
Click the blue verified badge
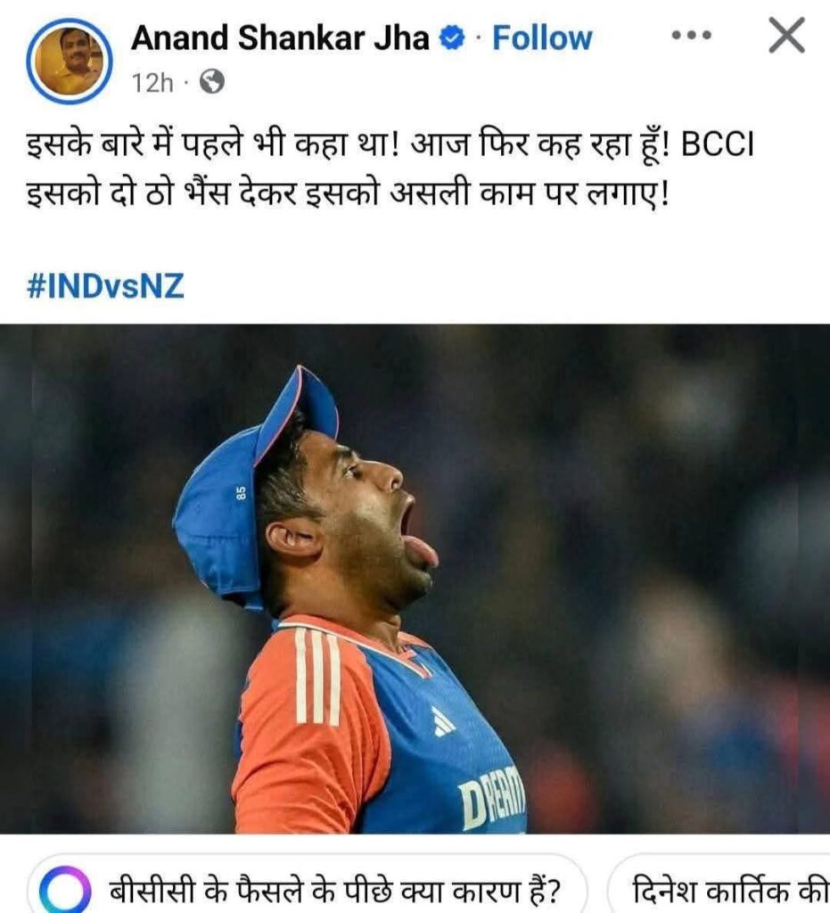click(x=452, y=38)
